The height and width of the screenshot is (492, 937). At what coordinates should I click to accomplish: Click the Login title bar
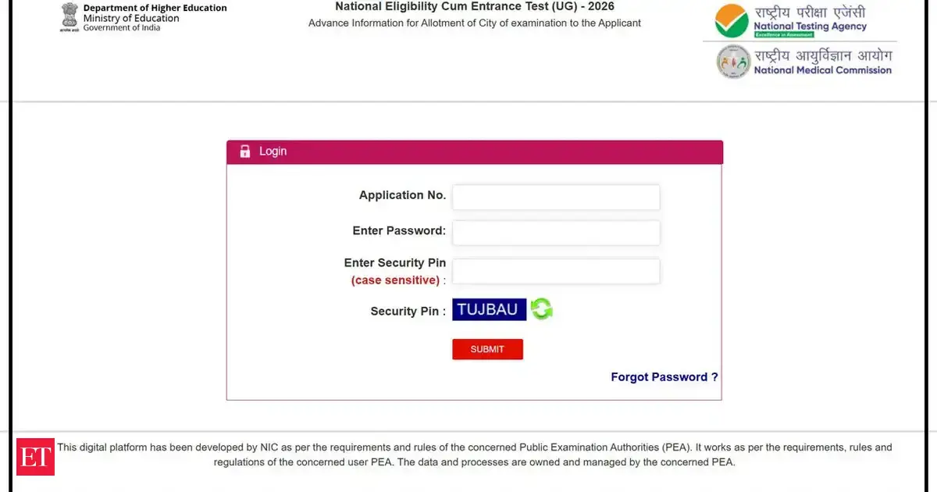coord(474,151)
